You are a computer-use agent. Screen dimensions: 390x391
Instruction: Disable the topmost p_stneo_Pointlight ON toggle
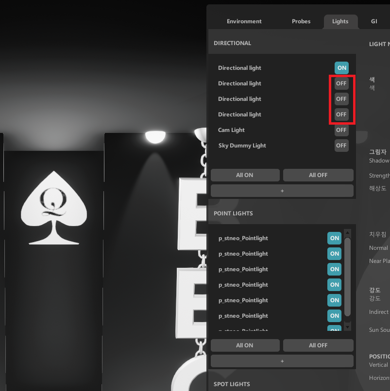334,238
